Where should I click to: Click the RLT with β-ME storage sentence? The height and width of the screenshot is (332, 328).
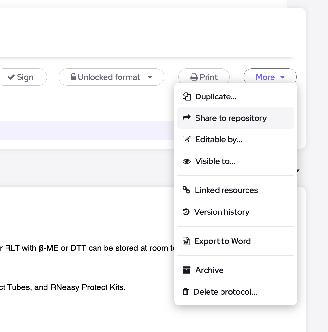(88, 249)
